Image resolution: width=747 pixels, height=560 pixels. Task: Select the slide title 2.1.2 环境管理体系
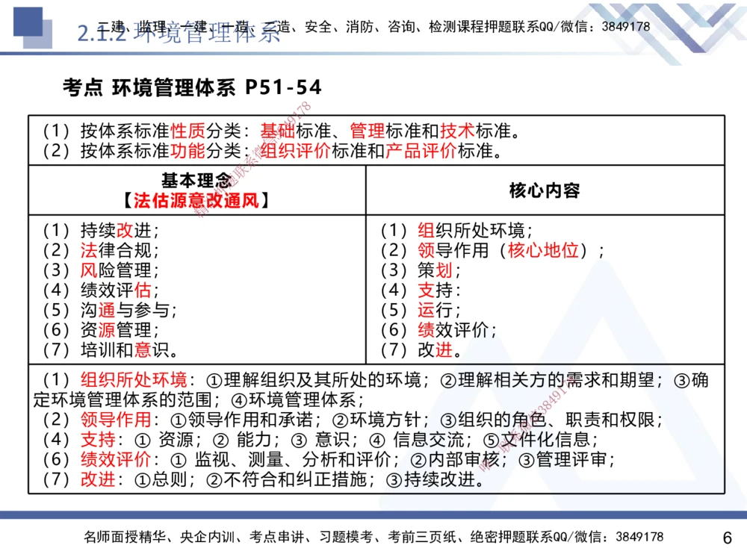click(x=179, y=35)
